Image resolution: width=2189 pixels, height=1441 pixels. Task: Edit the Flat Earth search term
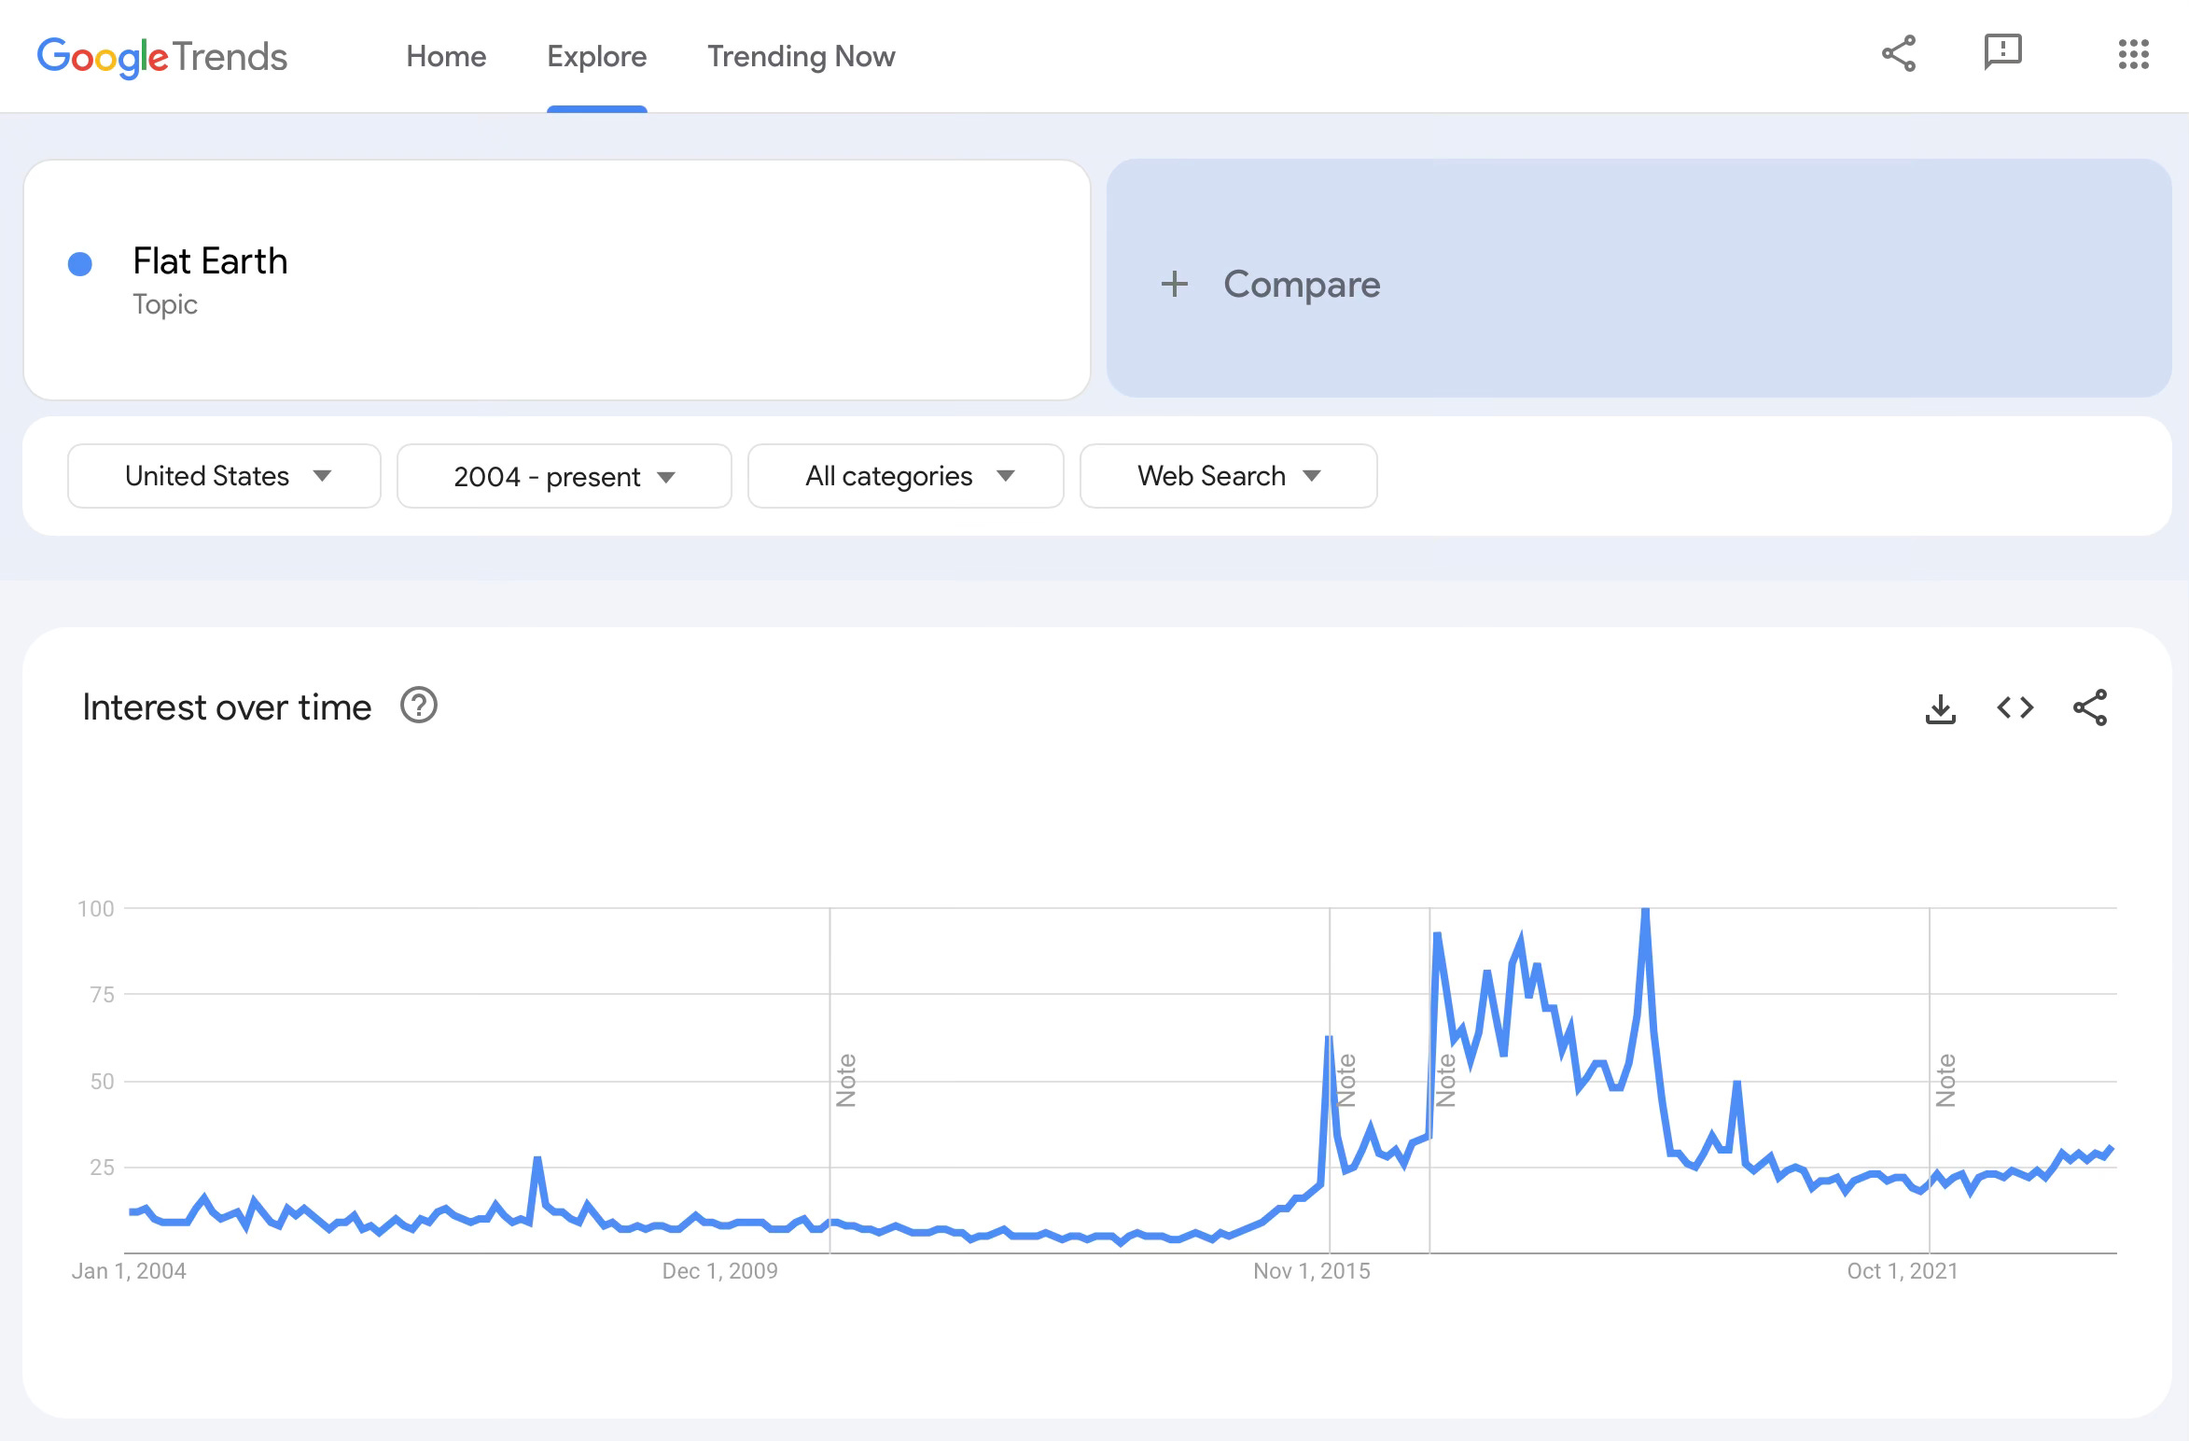click(x=211, y=262)
